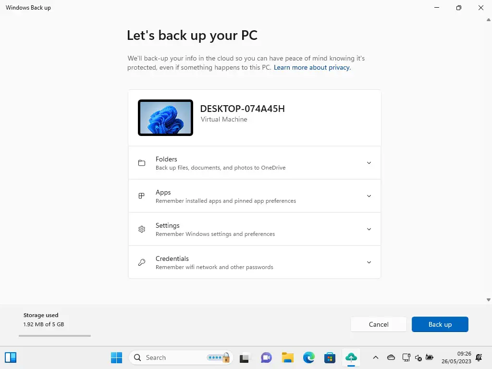Click scrollbar up arrow

[x=488, y=20]
